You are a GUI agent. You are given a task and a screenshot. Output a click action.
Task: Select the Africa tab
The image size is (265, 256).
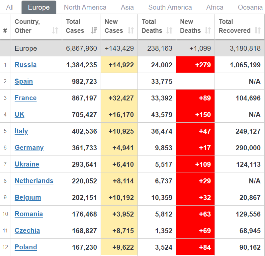click(x=215, y=7)
